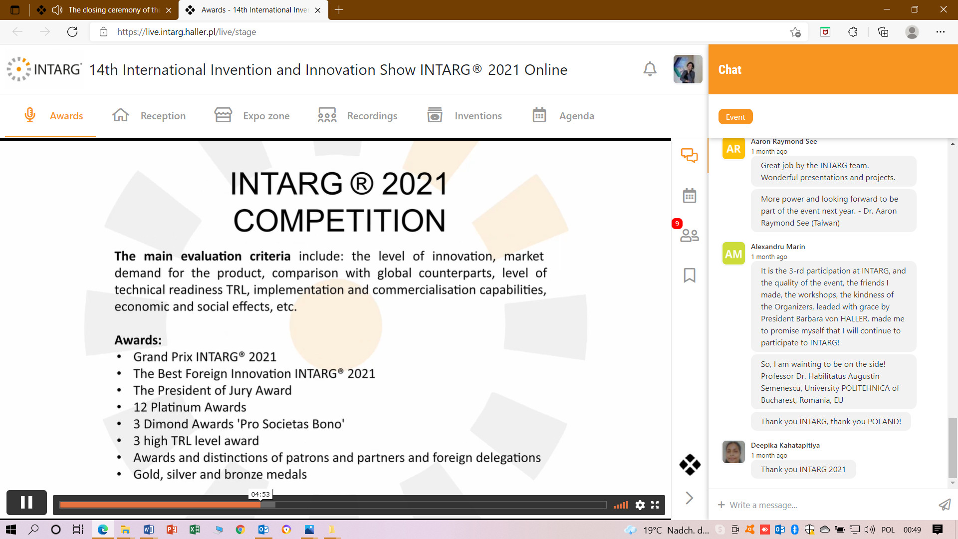Go back in browser history
958x539 pixels.
tap(17, 32)
